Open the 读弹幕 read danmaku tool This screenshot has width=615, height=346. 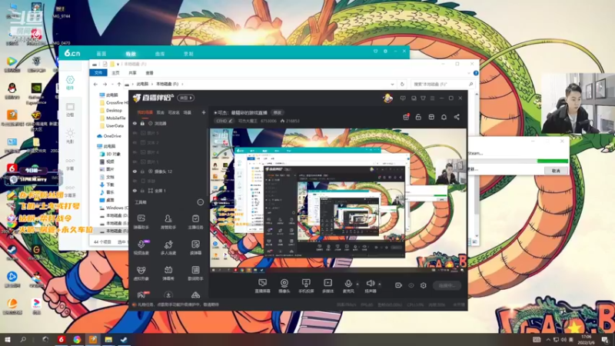[x=195, y=247]
